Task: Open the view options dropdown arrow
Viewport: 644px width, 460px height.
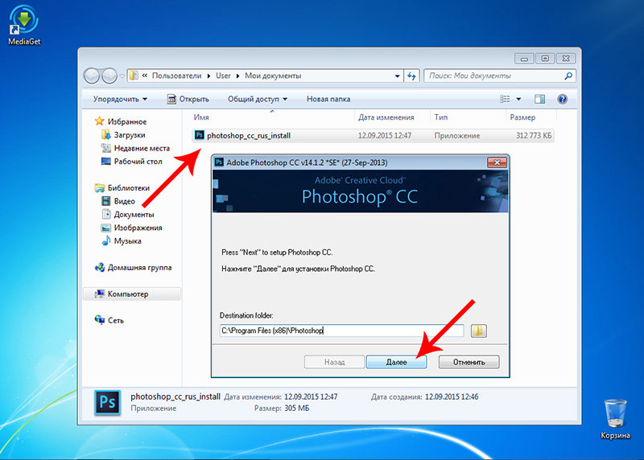Action: pos(519,99)
